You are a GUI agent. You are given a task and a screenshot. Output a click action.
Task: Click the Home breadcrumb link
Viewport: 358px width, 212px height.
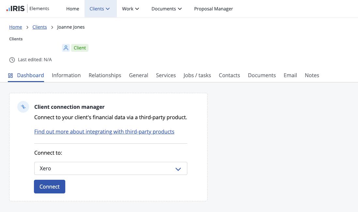[16, 27]
